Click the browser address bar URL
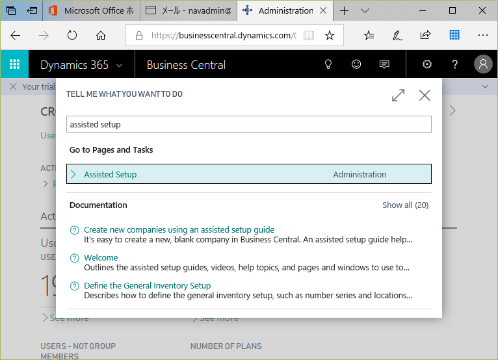498x360 pixels. [x=224, y=35]
